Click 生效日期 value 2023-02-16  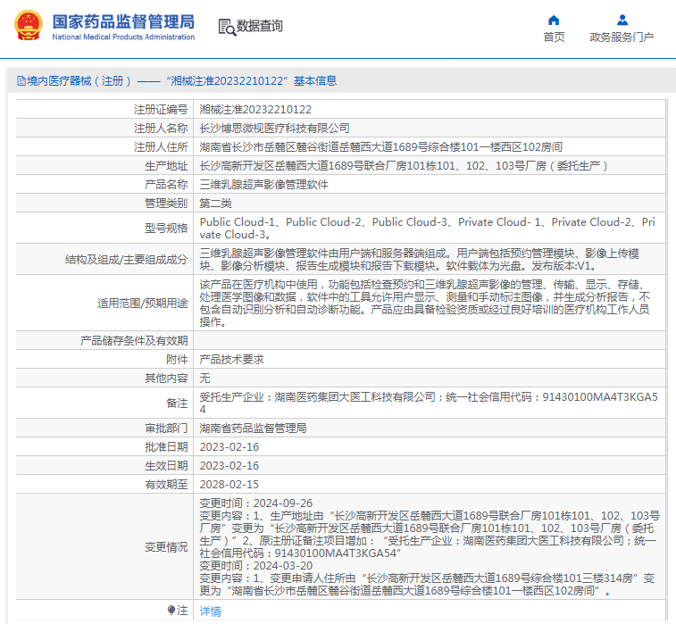pyautogui.click(x=230, y=465)
